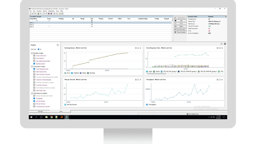Open the Throughput graph options menu

217,80
